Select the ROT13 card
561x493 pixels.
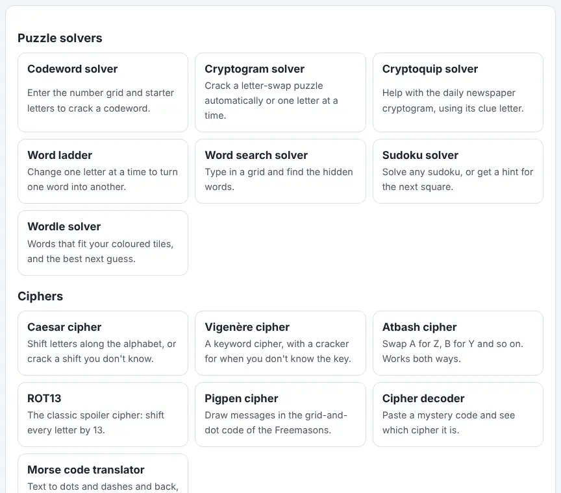click(x=103, y=415)
